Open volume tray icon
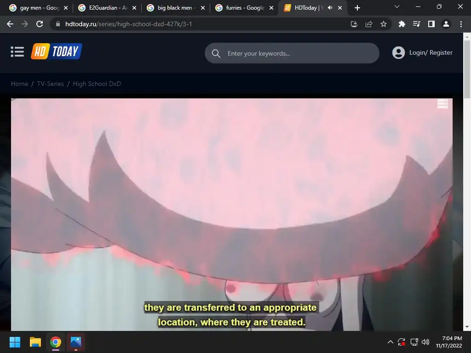Image resolution: width=471 pixels, height=353 pixels. pyautogui.click(x=425, y=342)
